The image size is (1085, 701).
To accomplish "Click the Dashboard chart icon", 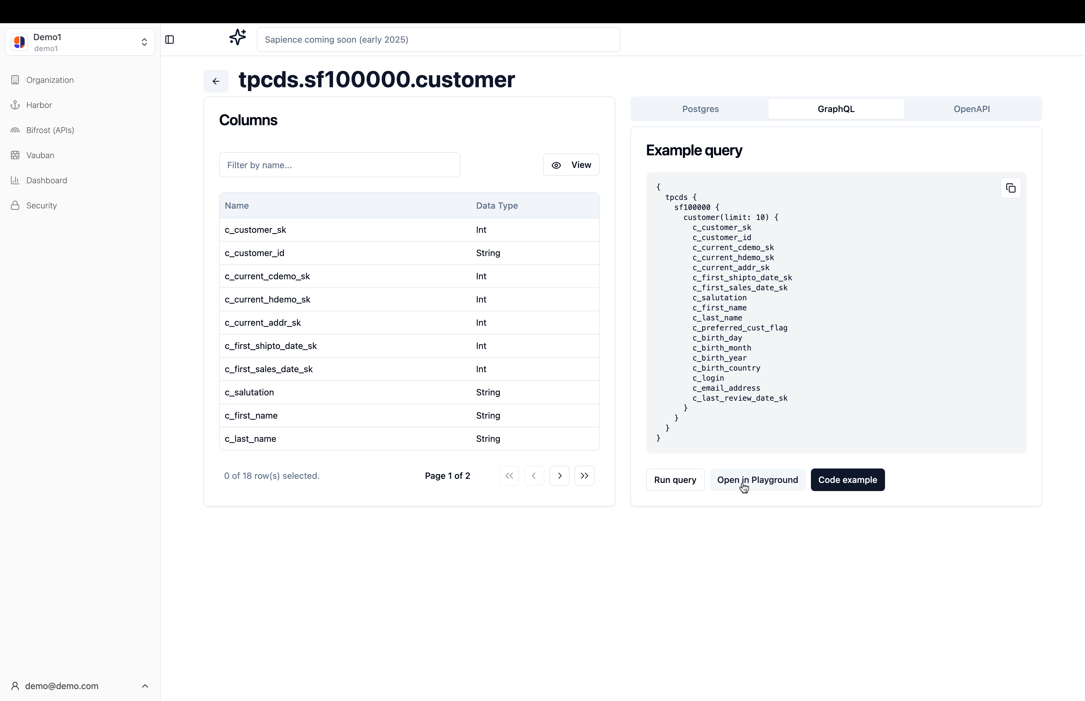I will 15,180.
